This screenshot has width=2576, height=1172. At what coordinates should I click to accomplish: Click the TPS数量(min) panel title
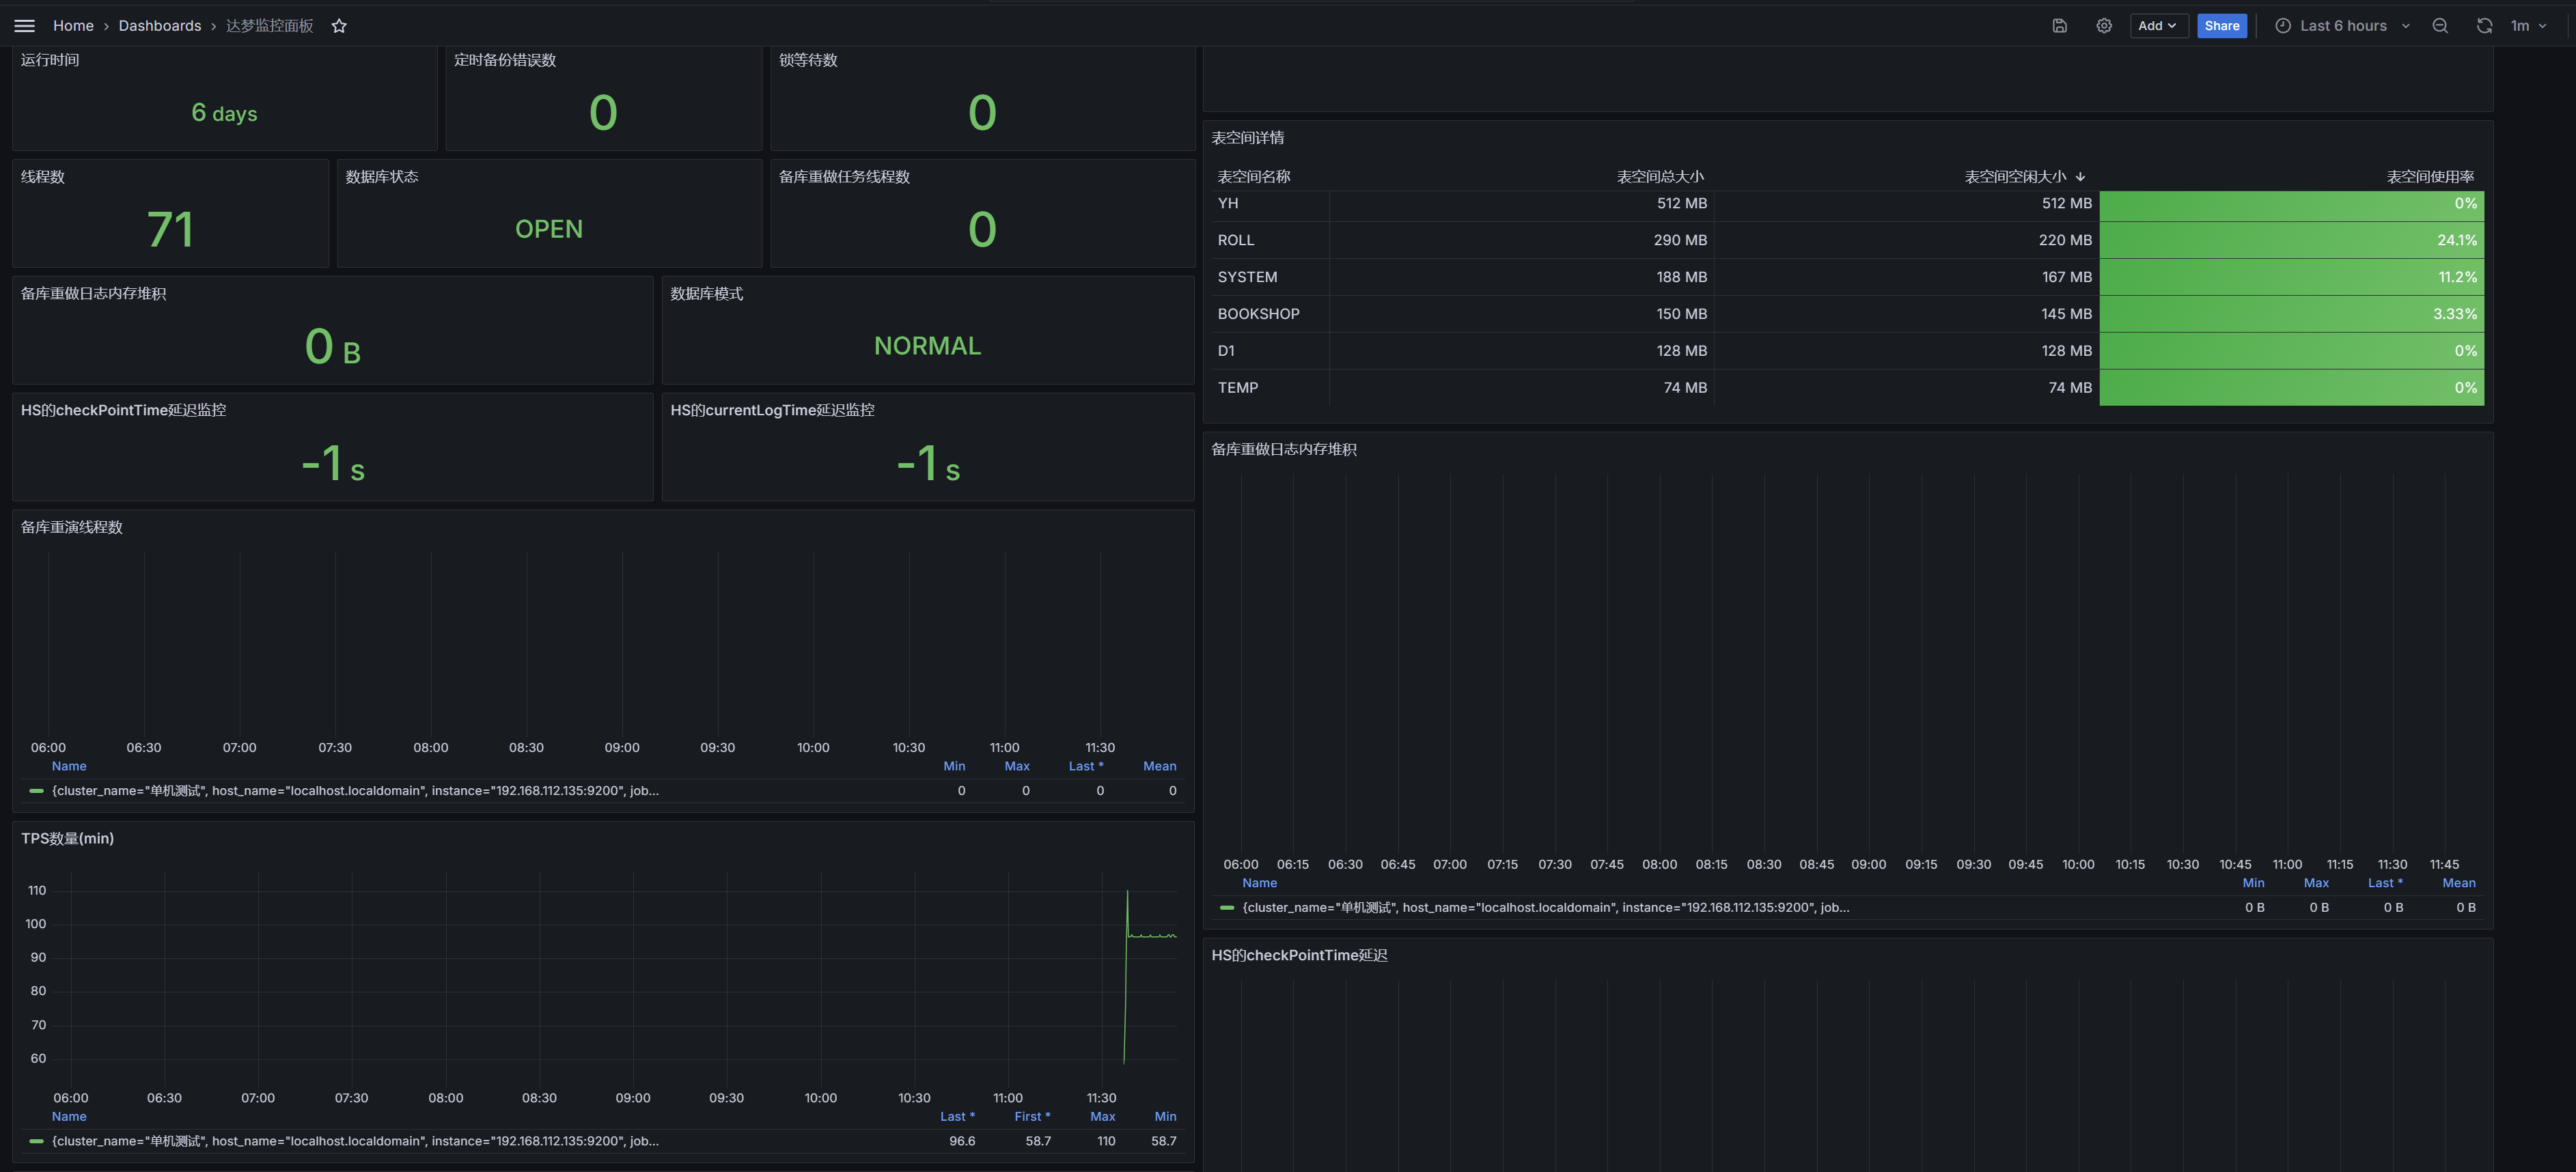pos(68,839)
